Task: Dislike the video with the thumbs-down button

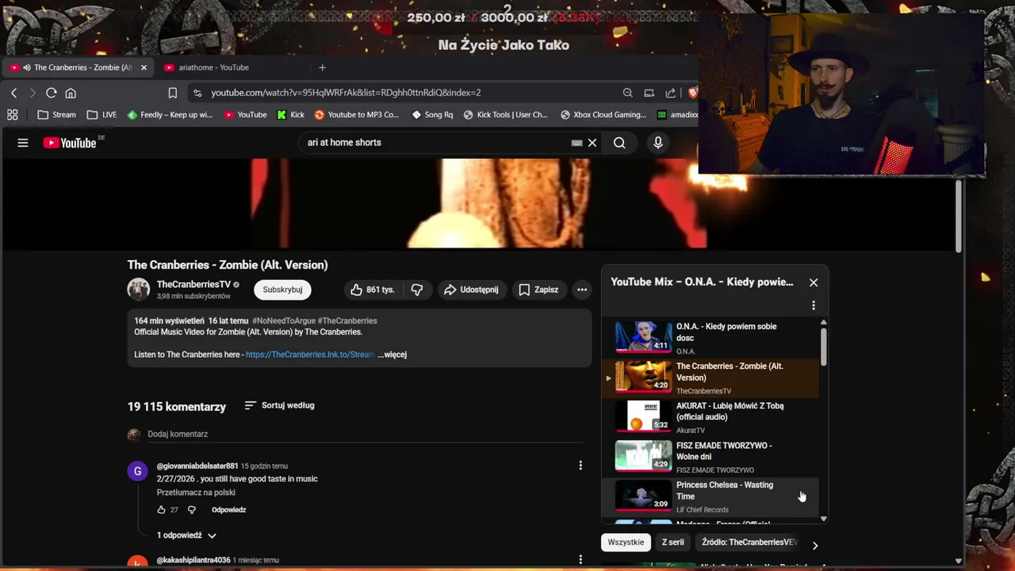Action: [x=417, y=290]
